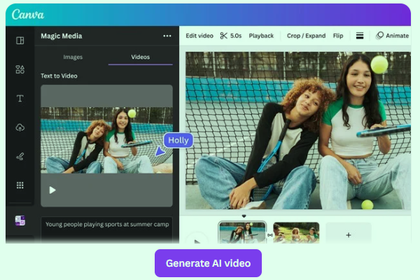Click the Flip button
Viewport: 420px width, 280px height.
coord(338,36)
